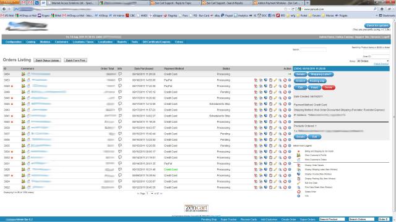Click Shipping Label button in order panel
This screenshot has height=222, width=396.
pyautogui.click(x=321, y=74)
